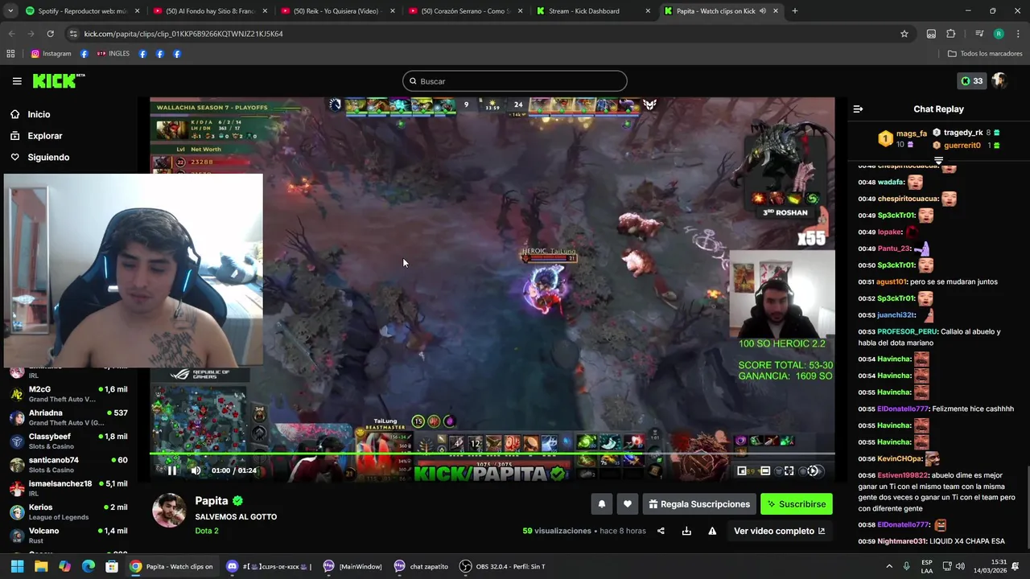The width and height of the screenshot is (1030, 579).
Task: Open Ver video completo link
Action: click(779, 531)
